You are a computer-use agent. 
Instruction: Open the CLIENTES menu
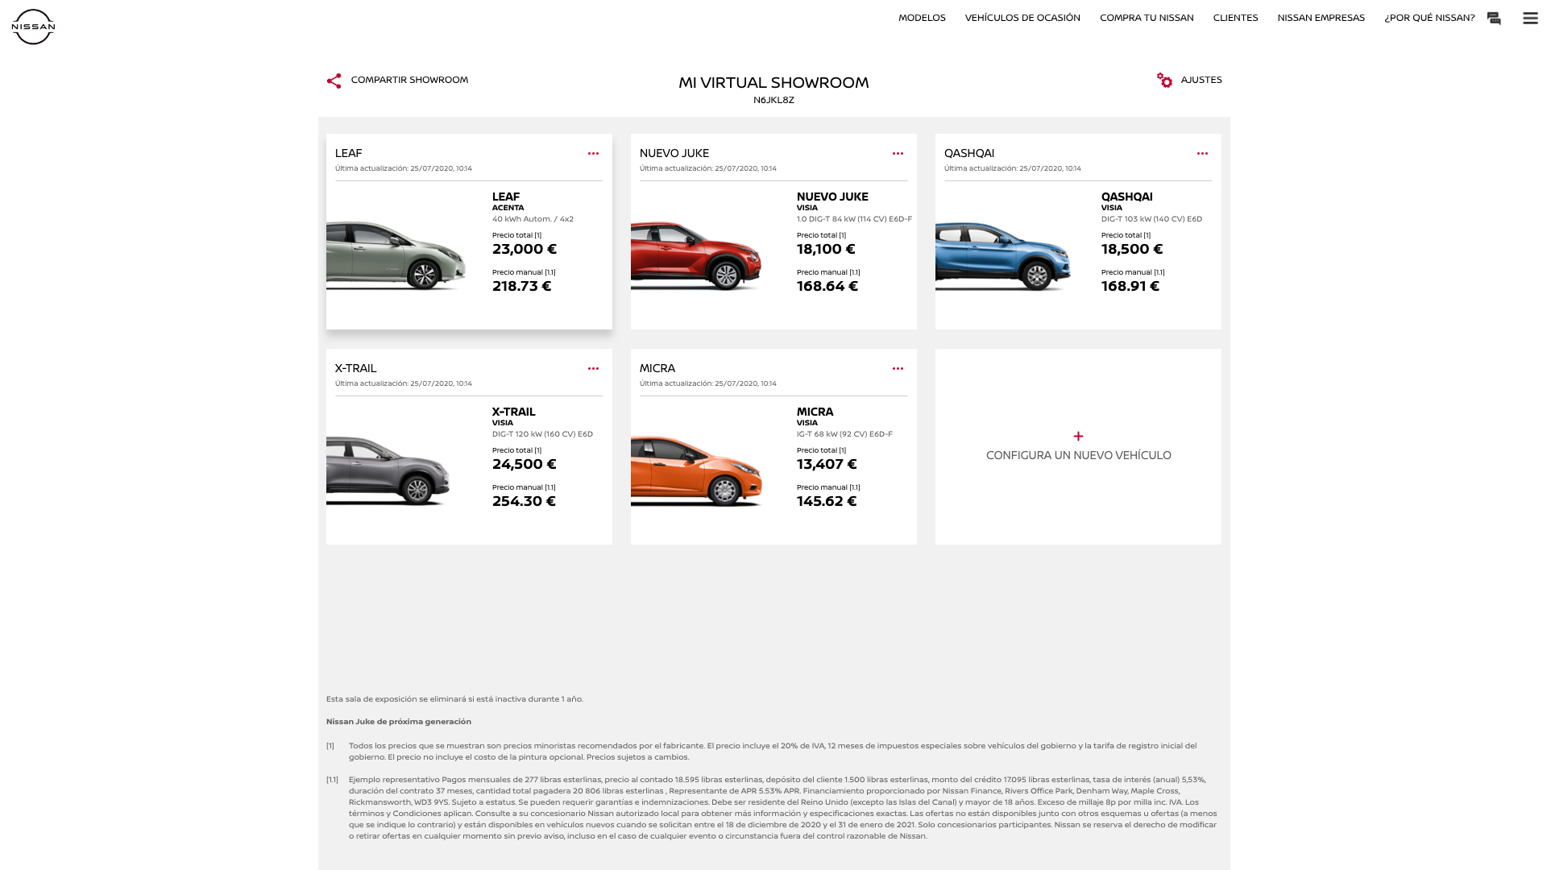[1235, 18]
